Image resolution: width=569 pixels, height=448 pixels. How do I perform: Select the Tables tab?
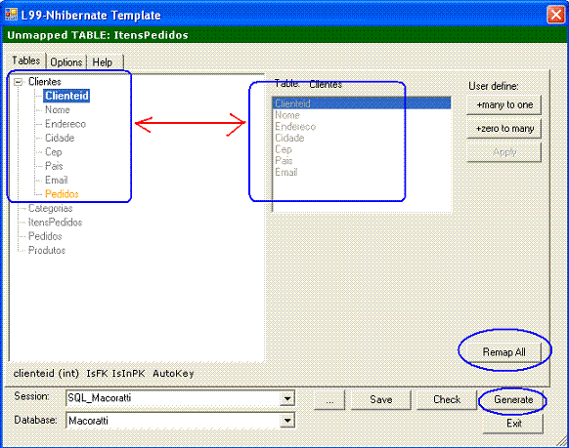[x=25, y=61]
